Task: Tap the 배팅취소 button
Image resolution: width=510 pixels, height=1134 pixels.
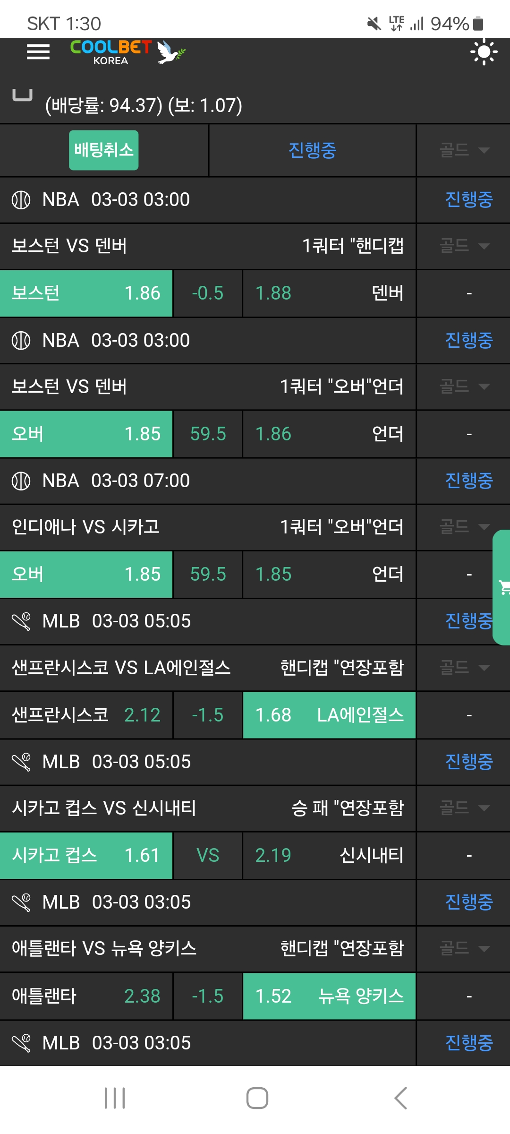Action: click(103, 150)
